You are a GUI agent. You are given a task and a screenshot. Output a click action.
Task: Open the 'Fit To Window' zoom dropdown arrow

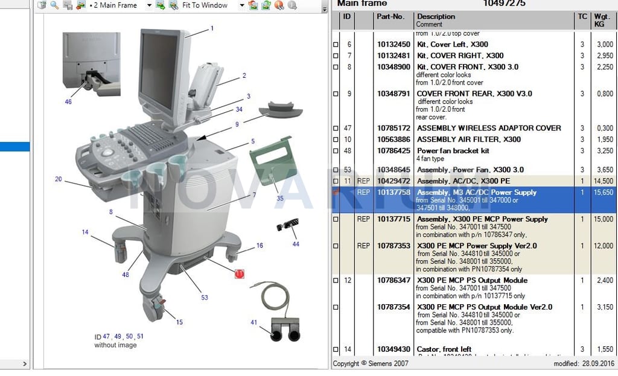point(242,5)
